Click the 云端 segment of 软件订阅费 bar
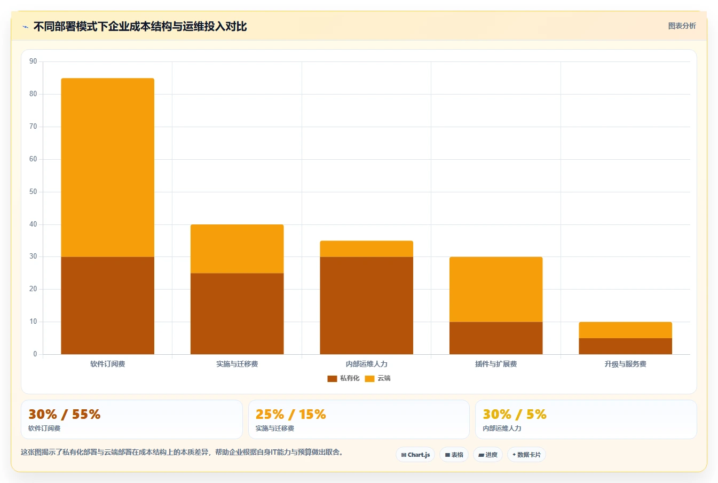This screenshot has height=483, width=718. tap(108, 168)
